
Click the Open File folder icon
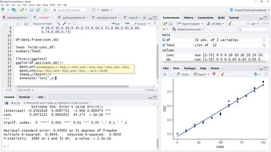(22, 10)
